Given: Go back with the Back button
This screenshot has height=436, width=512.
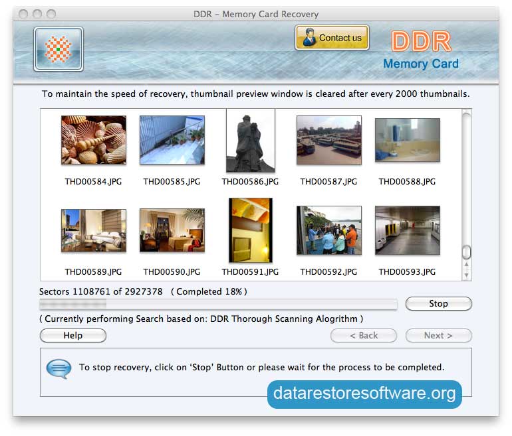Looking at the screenshot, I should point(364,336).
